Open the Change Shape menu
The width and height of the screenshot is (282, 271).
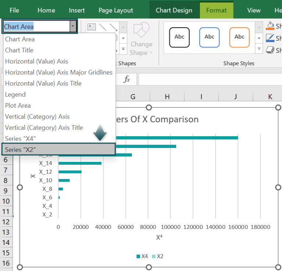coord(141,39)
